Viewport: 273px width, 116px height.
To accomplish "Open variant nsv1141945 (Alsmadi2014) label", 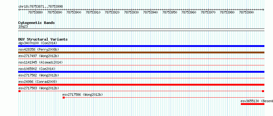I will [40, 62].
